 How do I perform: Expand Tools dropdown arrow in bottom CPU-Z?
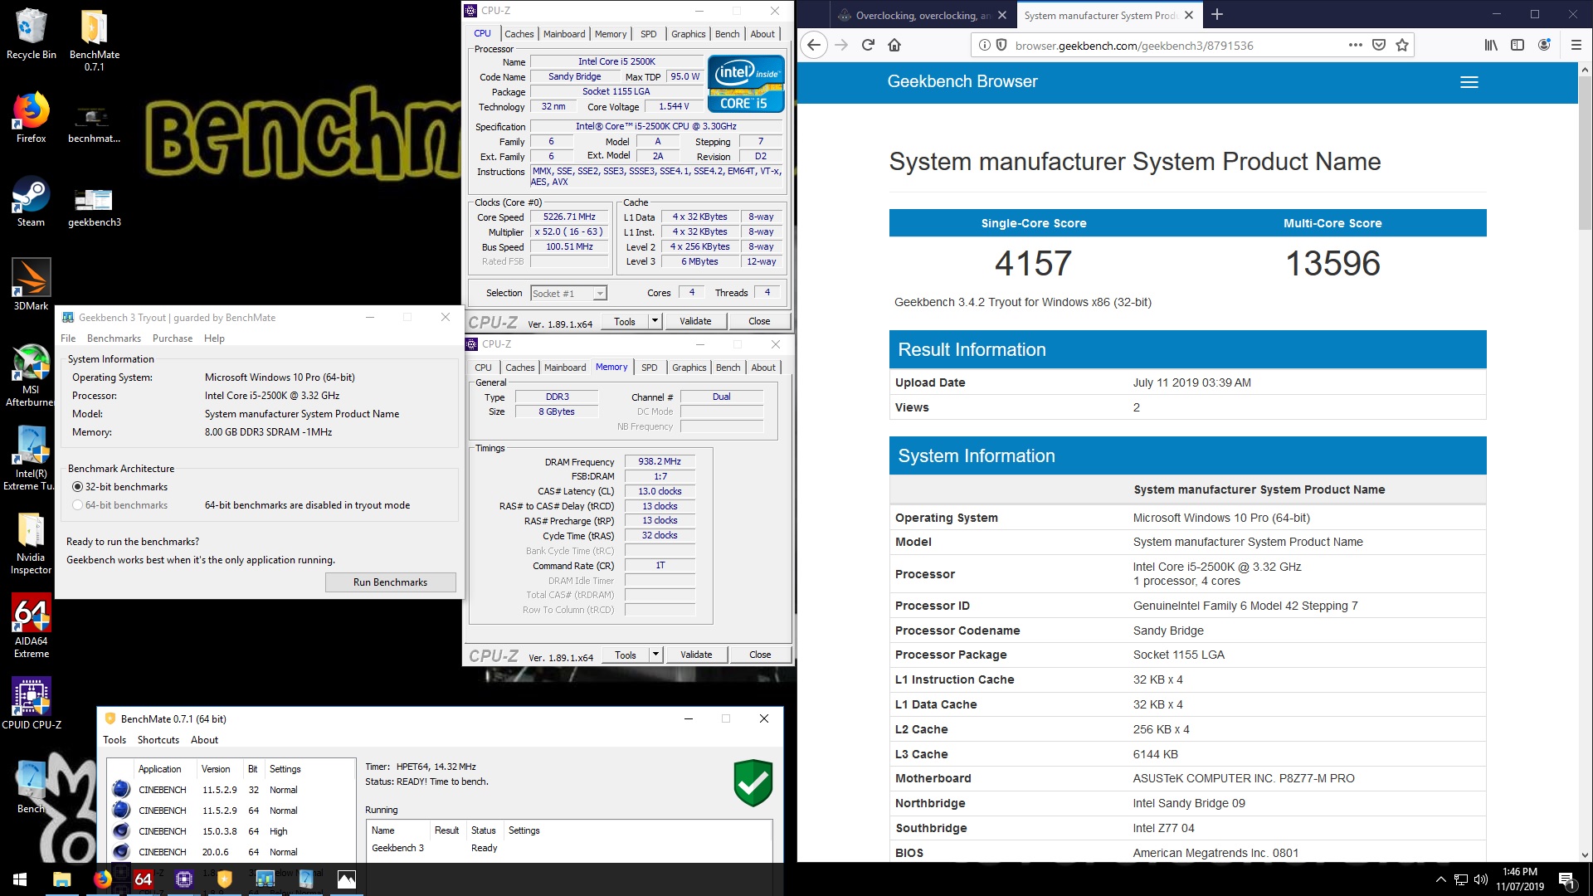655,655
